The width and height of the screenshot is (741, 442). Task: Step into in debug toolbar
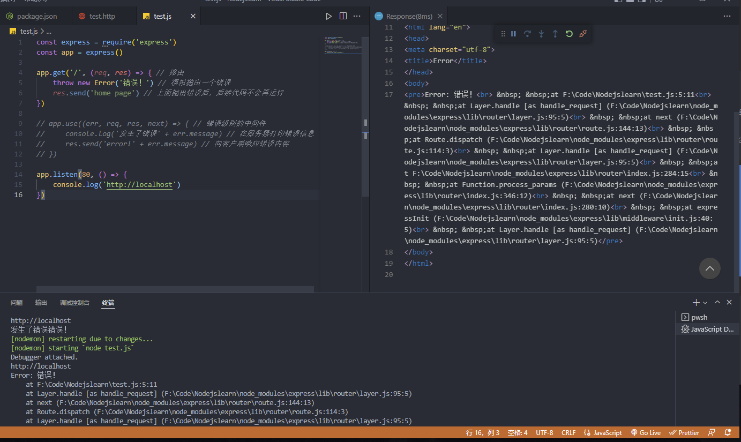coord(541,34)
